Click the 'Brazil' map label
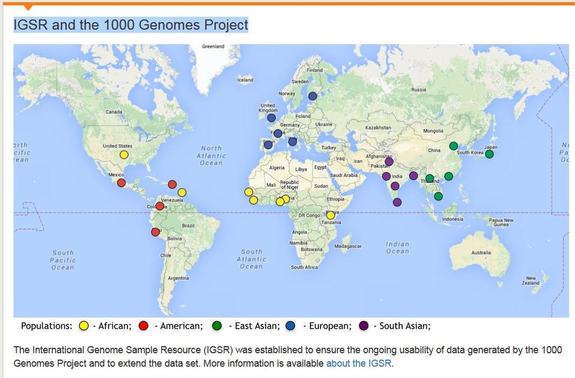Image resolution: width=575 pixels, height=378 pixels. 188,225
